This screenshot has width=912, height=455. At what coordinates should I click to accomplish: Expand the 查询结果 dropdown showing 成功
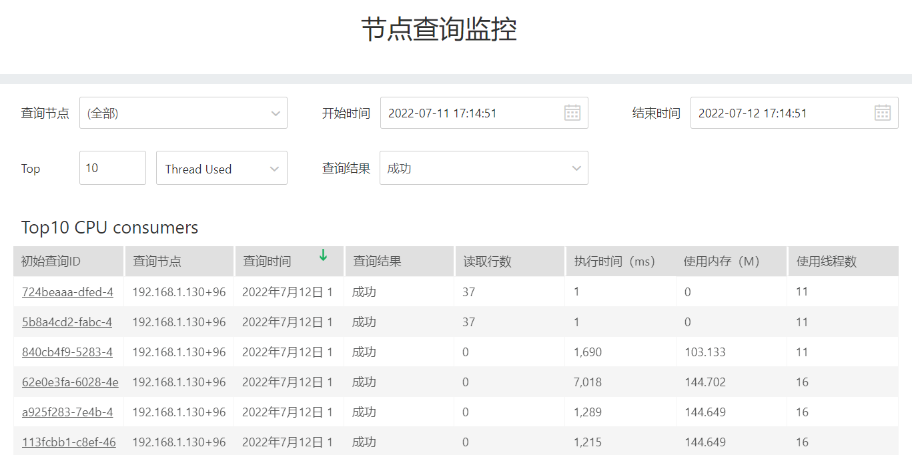pos(484,168)
